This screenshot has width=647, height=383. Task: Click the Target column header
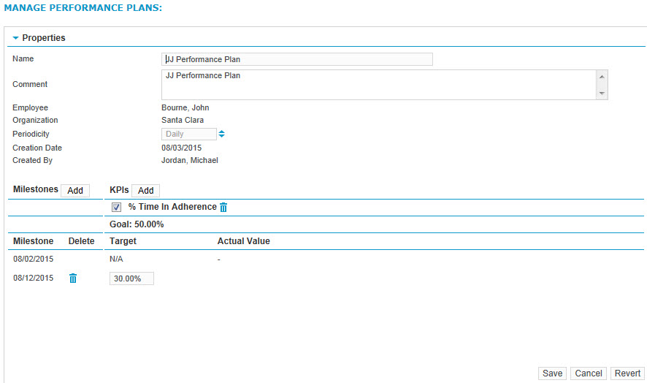coord(123,241)
